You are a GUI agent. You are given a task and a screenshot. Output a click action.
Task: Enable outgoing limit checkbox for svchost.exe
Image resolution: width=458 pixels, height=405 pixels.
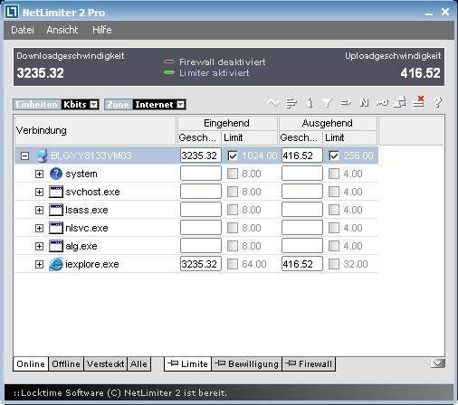coord(334,192)
